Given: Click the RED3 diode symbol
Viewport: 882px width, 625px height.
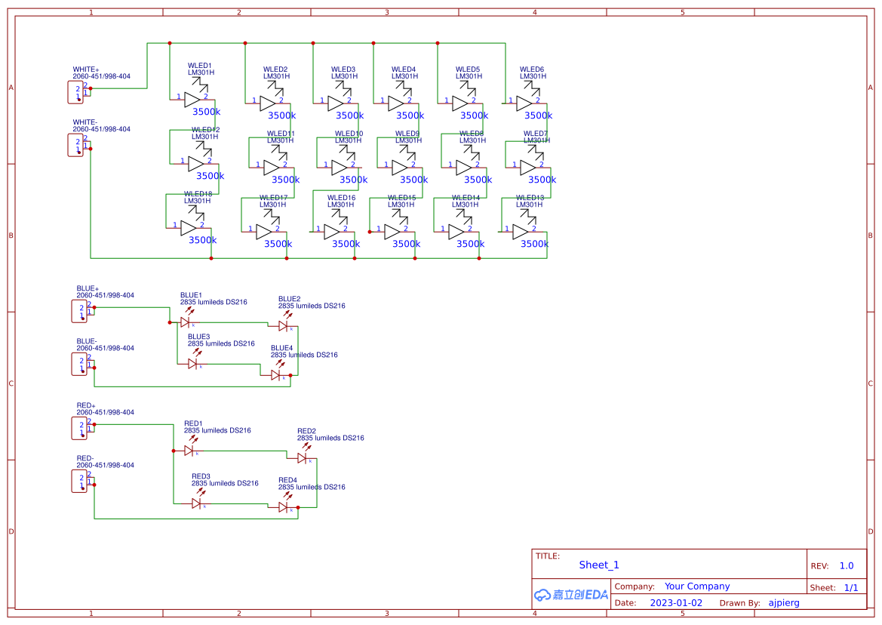Looking at the screenshot, I should 196,503.
